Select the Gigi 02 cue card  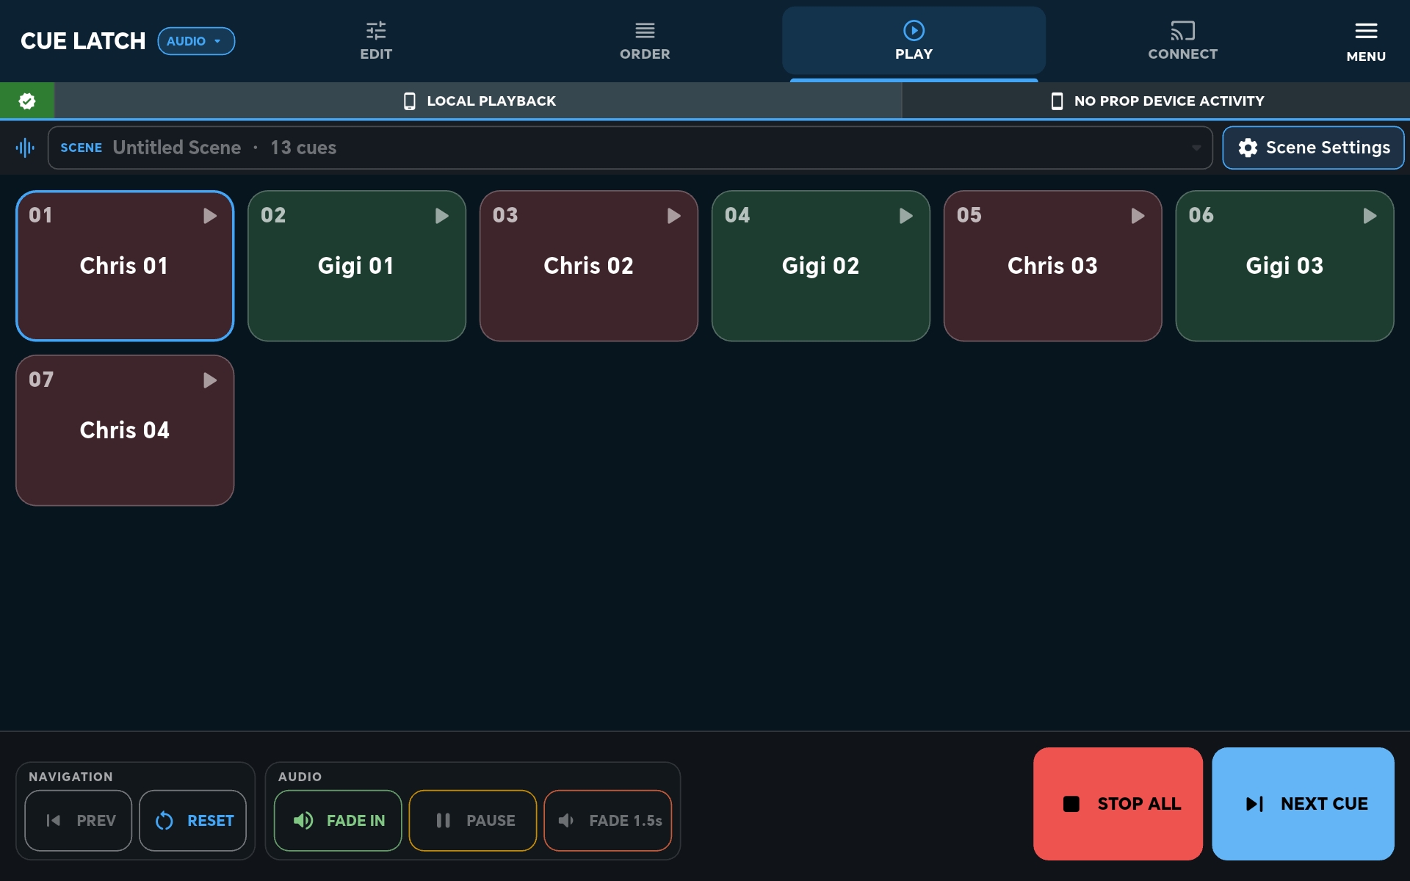click(x=821, y=266)
